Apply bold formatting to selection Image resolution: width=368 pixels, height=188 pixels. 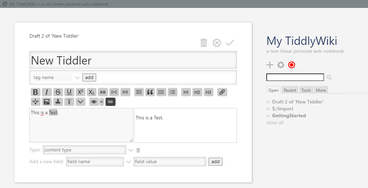click(x=35, y=92)
